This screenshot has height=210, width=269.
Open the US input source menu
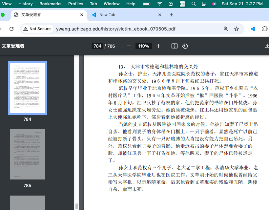coord(182,4)
